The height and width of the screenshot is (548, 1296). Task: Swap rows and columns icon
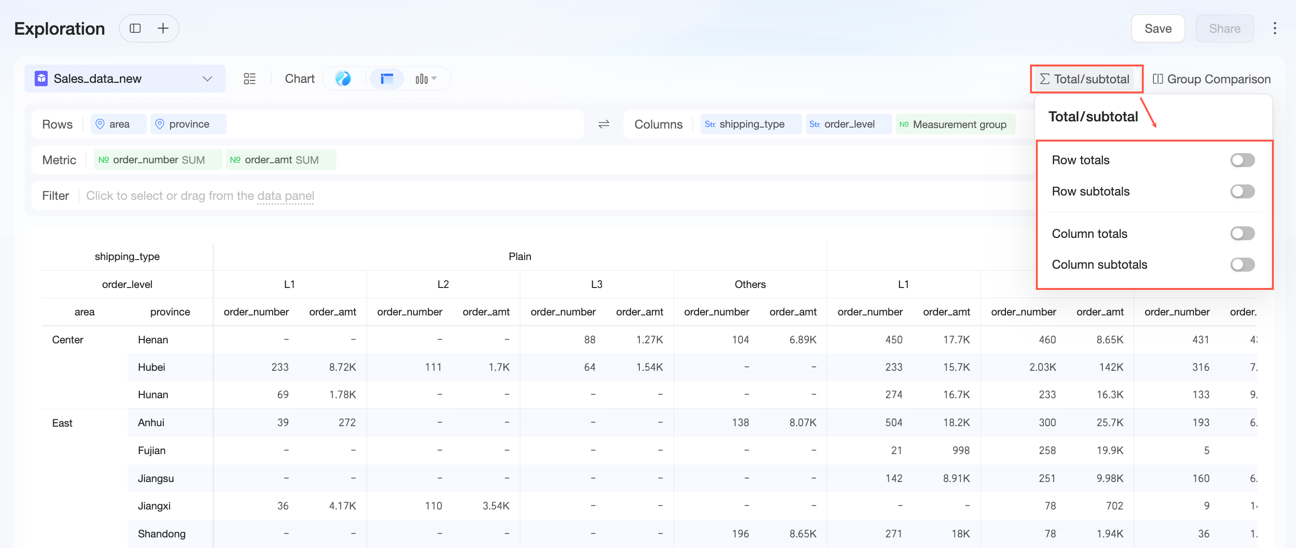604,124
